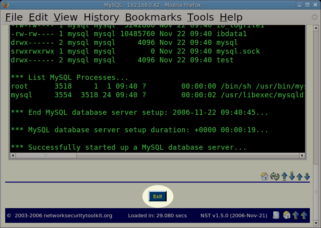This screenshot has width=321, height=228.
Task: Open the Tools menu
Action: click(x=200, y=17)
